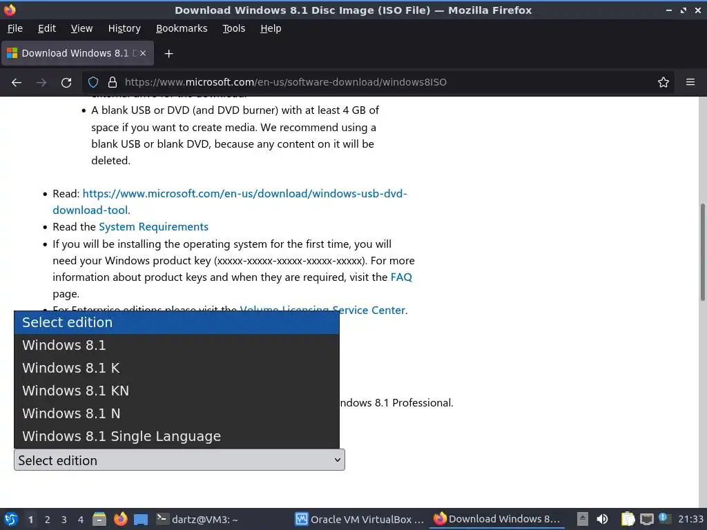The width and height of the screenshot is (707, 530).
Task: Reload the current page
Action: coord(66,83)
